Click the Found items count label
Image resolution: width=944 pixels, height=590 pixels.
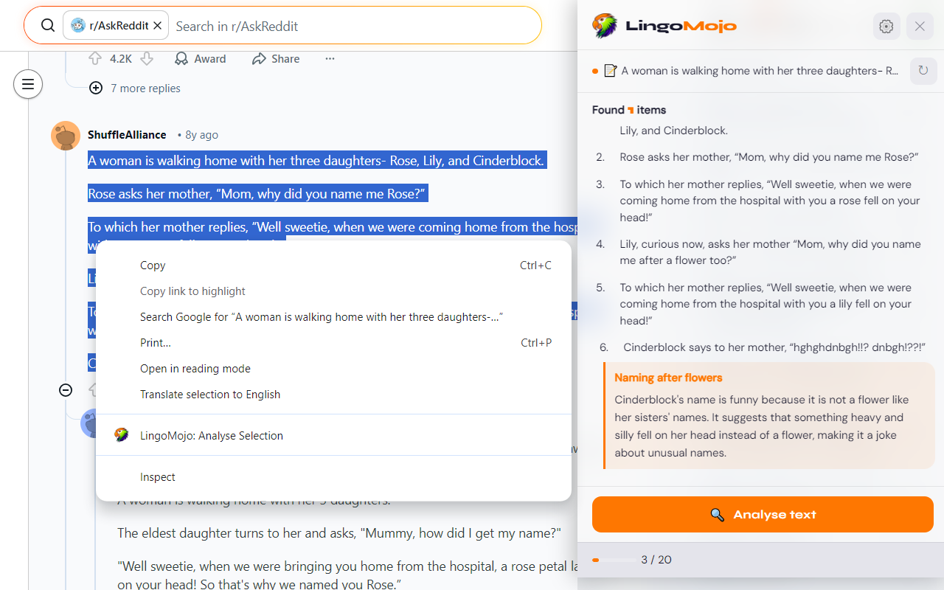pos(629,110)
